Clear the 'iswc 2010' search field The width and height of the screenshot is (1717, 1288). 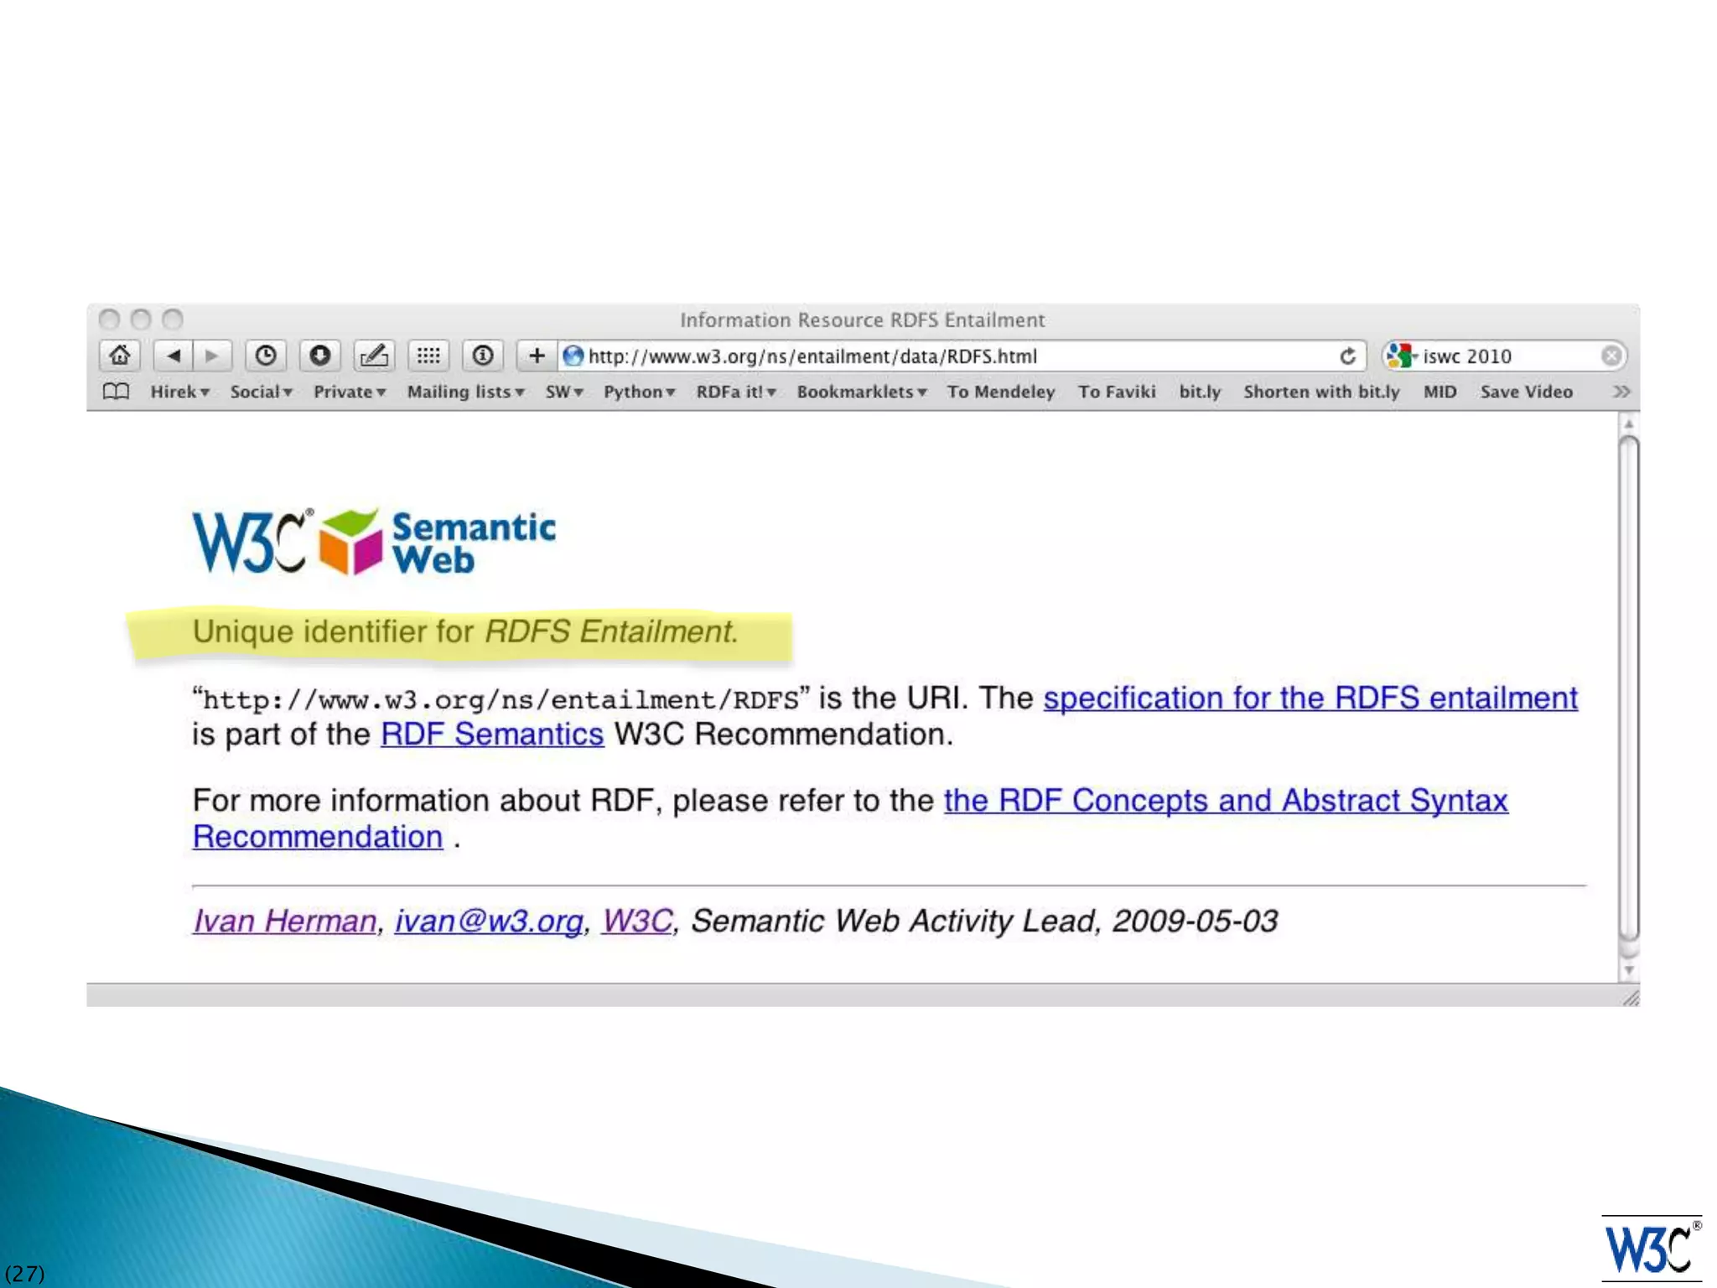click(1611, 356)
